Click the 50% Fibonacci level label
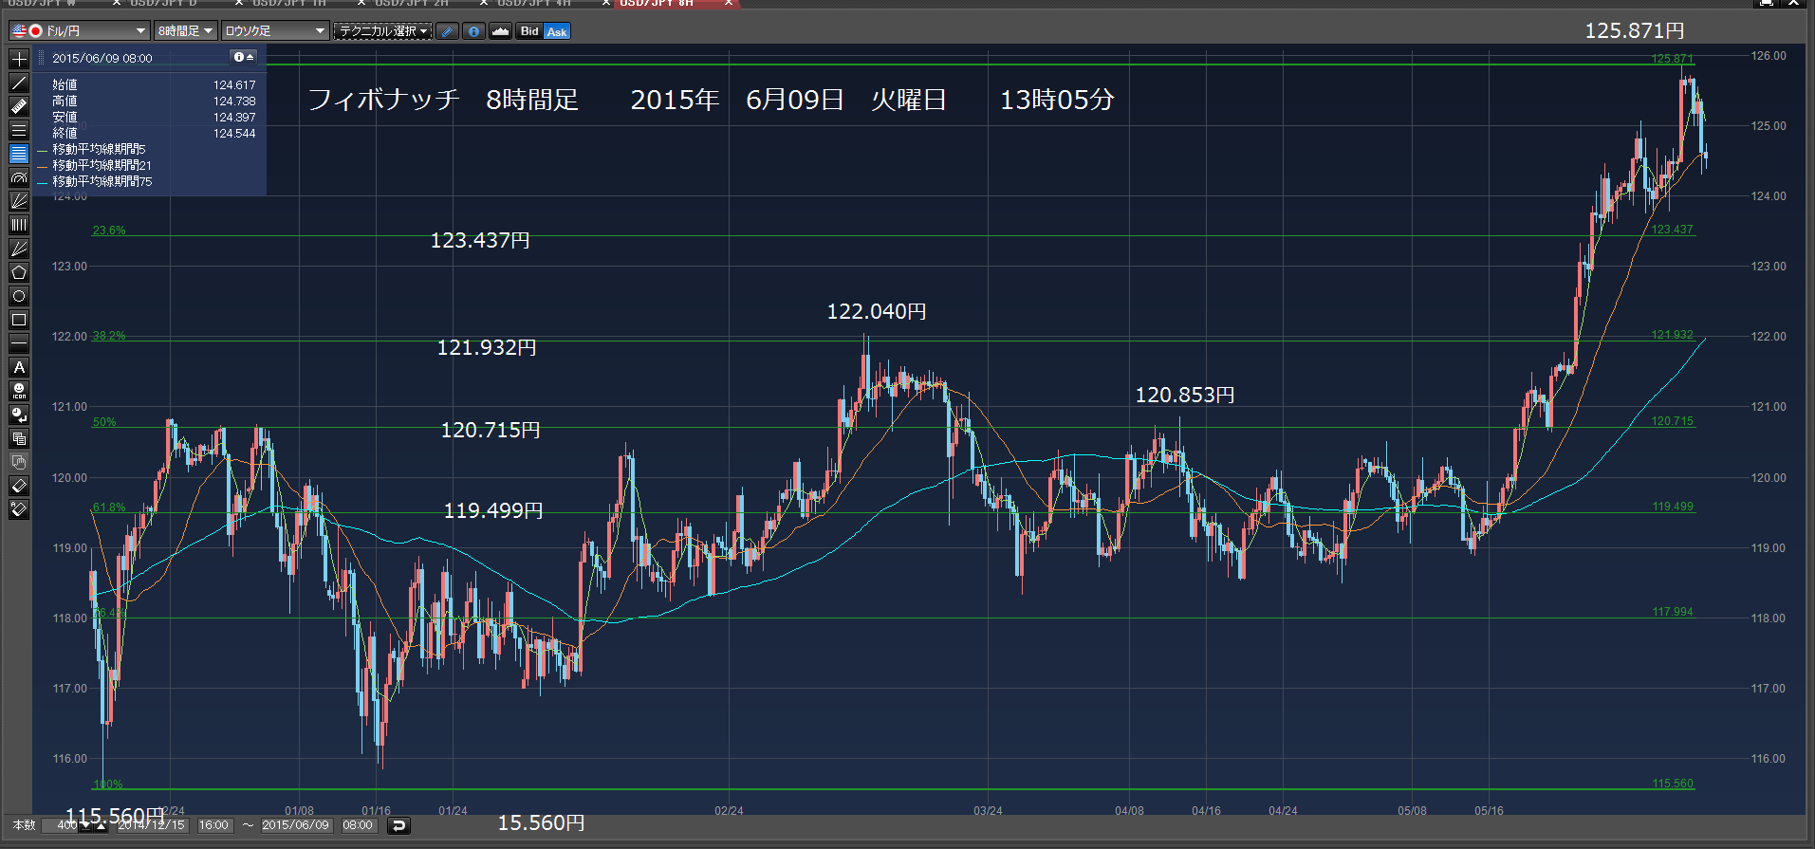1815x849 pixels. click(104, 422)
